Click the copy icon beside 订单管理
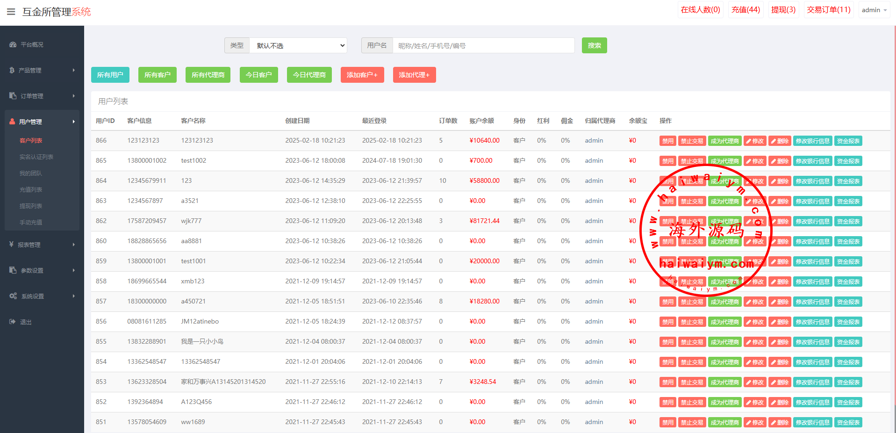Viewport: 896px width, 433px height. click(x=13, y=96)
